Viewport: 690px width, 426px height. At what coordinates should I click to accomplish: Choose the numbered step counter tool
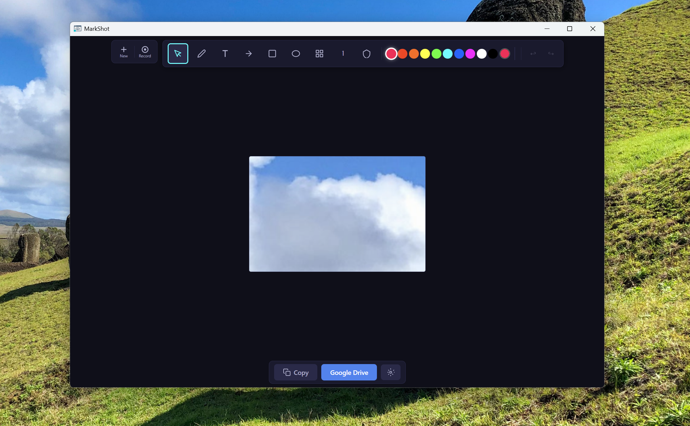[x=343, y=53]
